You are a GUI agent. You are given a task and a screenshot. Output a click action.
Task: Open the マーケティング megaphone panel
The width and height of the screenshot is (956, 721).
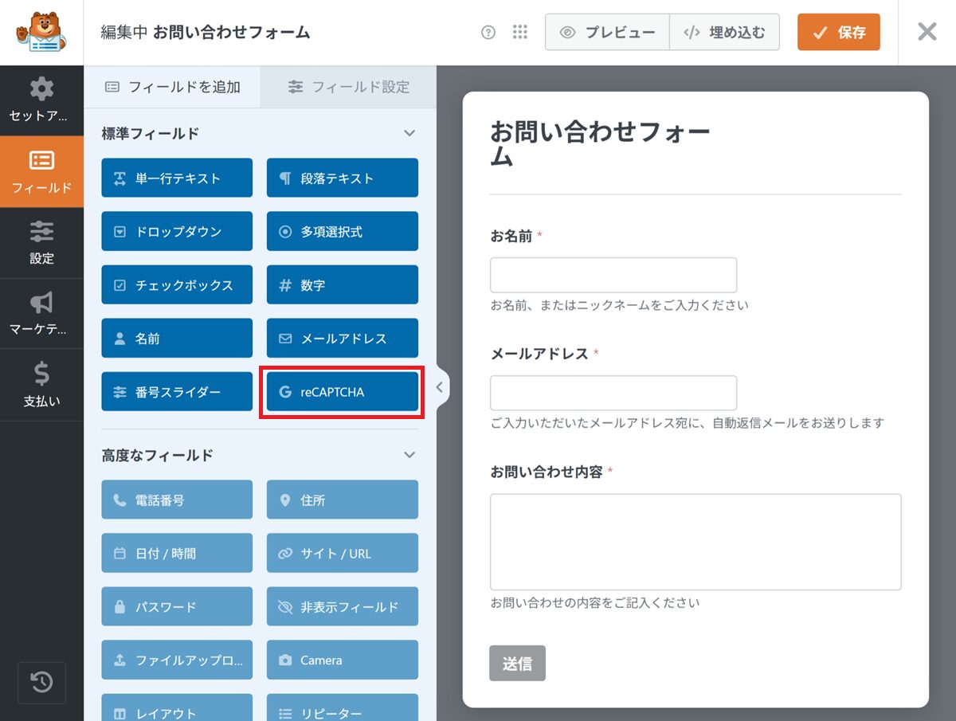point(41,314)
